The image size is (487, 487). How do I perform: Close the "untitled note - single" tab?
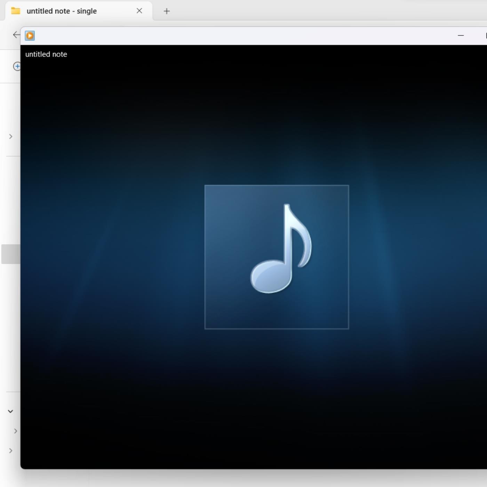coord(139,11)
